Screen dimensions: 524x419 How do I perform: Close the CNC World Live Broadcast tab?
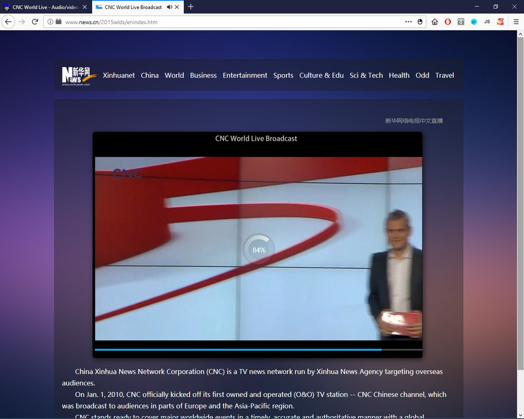pos(177,7)
